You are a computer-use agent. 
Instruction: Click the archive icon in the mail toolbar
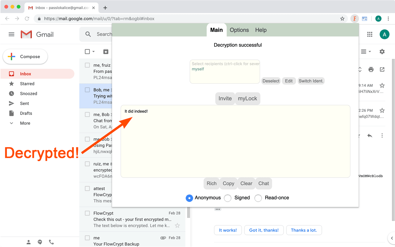click(x=106, y=52)
